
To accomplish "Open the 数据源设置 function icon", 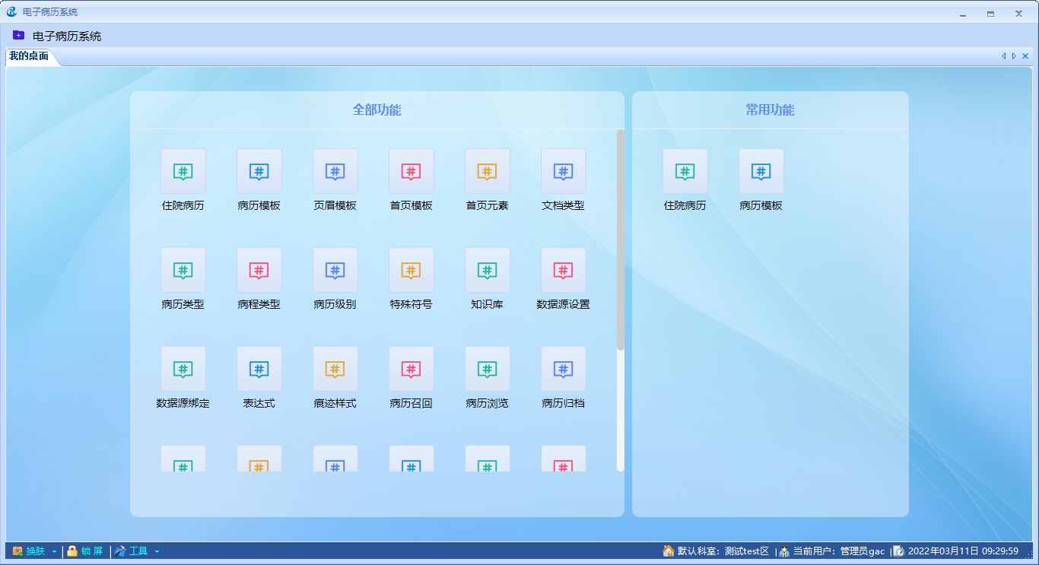I will (564, 271).
